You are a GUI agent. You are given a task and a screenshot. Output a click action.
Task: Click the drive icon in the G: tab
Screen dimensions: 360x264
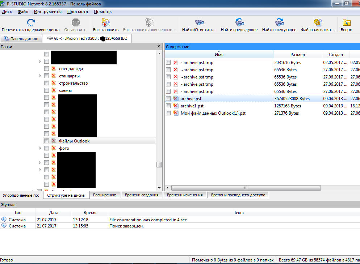(50, 38)
